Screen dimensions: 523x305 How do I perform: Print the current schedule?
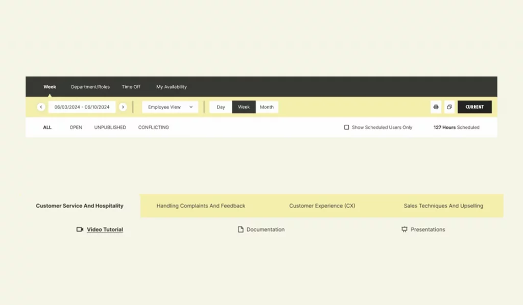click(x=436, y=107)
